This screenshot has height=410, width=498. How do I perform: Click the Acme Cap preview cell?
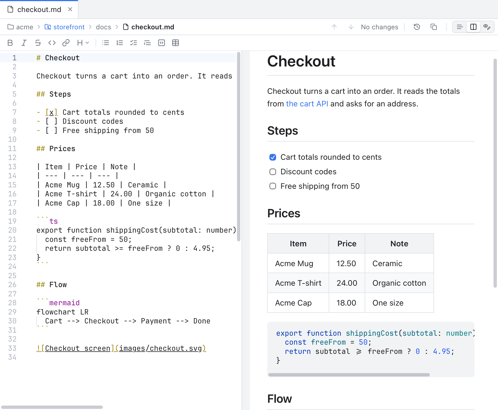298,303
